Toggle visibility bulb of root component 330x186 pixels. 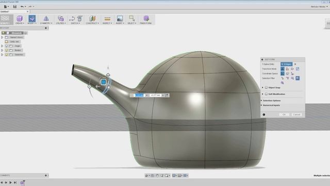coord(4,33)
